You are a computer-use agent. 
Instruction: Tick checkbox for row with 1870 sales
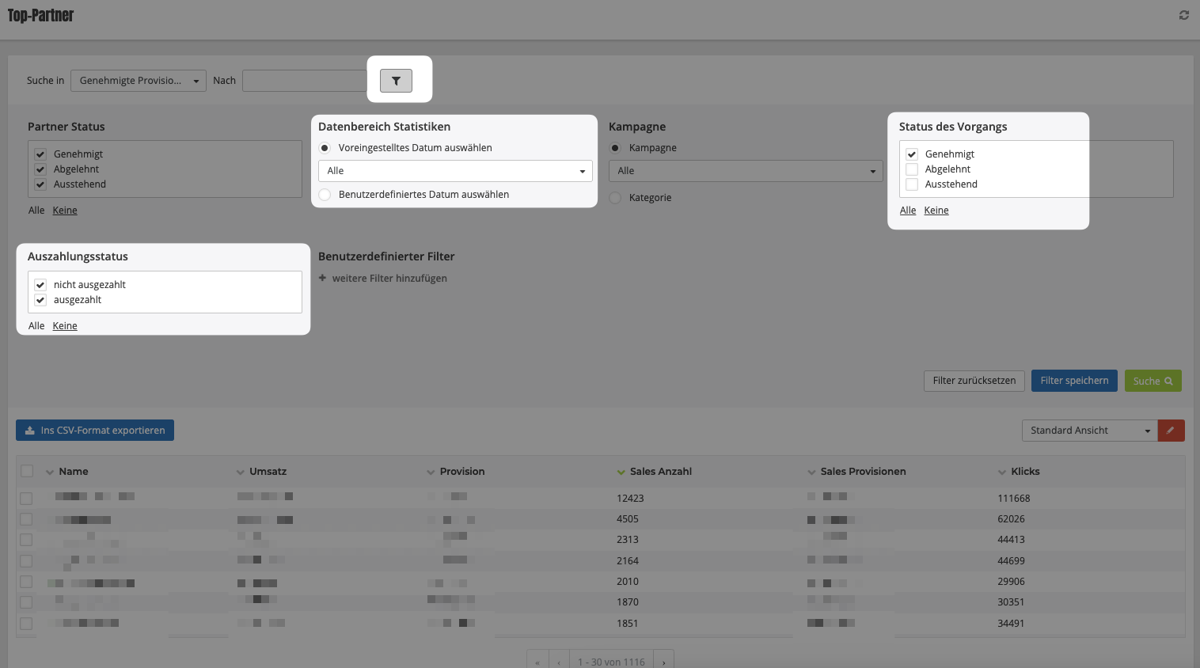(x=26, y=602)
